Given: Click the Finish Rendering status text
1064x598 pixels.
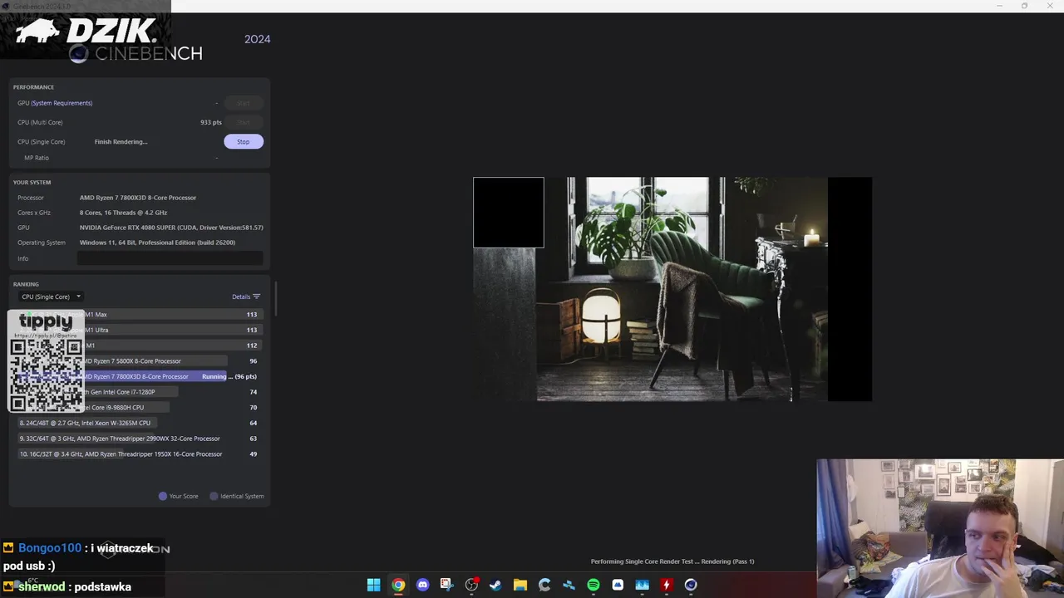Looking at the screenshot, I should pos(121,142).
